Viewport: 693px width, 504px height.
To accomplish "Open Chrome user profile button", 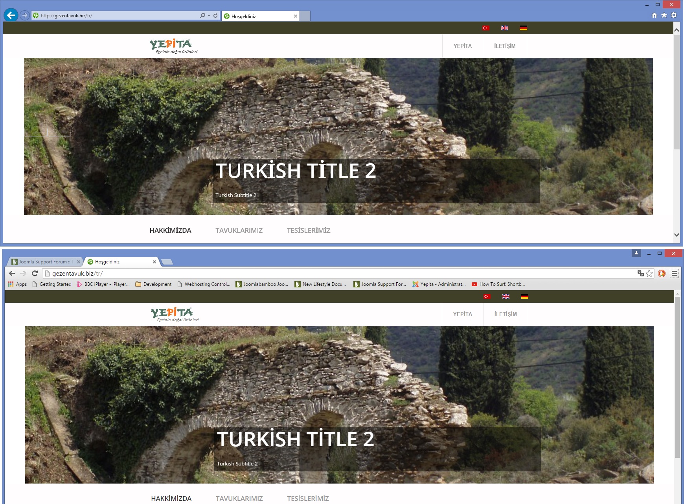I will [x=636, y=253].
